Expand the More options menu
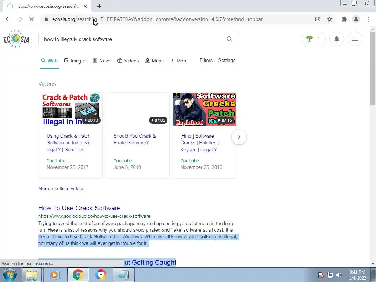Screen dimensions: 376x282 179,61
